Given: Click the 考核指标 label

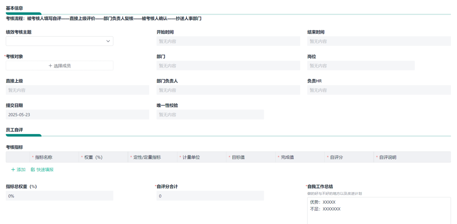Looking at the screenshot, I should (x=14, y=147).
